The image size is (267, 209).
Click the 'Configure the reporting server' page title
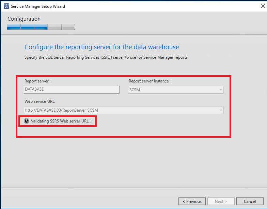click(x=101, y=47)
